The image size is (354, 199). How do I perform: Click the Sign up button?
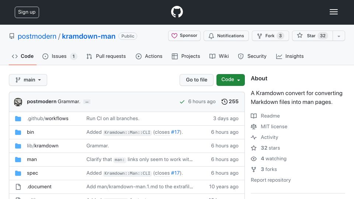(x=27, y=12)
